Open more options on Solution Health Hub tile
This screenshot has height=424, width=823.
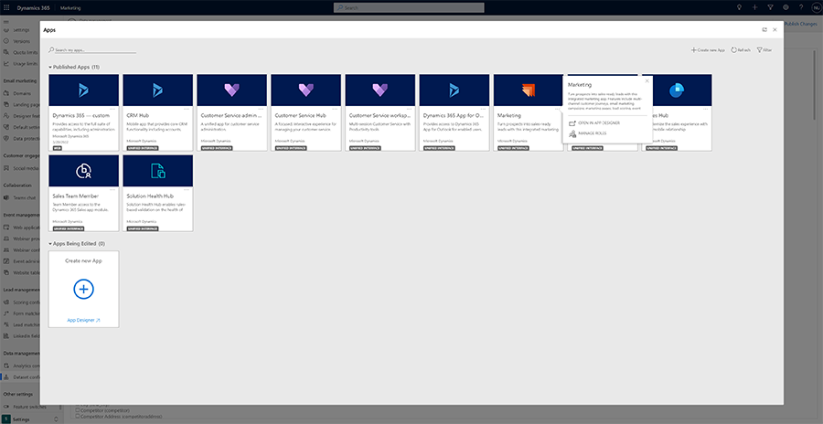point(187,189)
